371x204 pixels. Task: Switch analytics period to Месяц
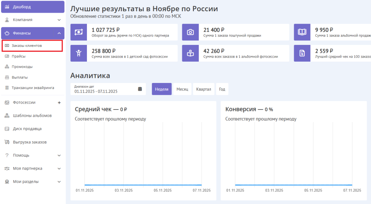(x=182, y=89)
